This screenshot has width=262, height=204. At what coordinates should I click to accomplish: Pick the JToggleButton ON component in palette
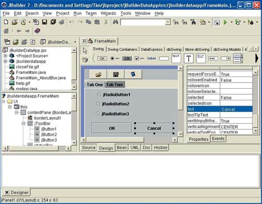pos(127,59)
